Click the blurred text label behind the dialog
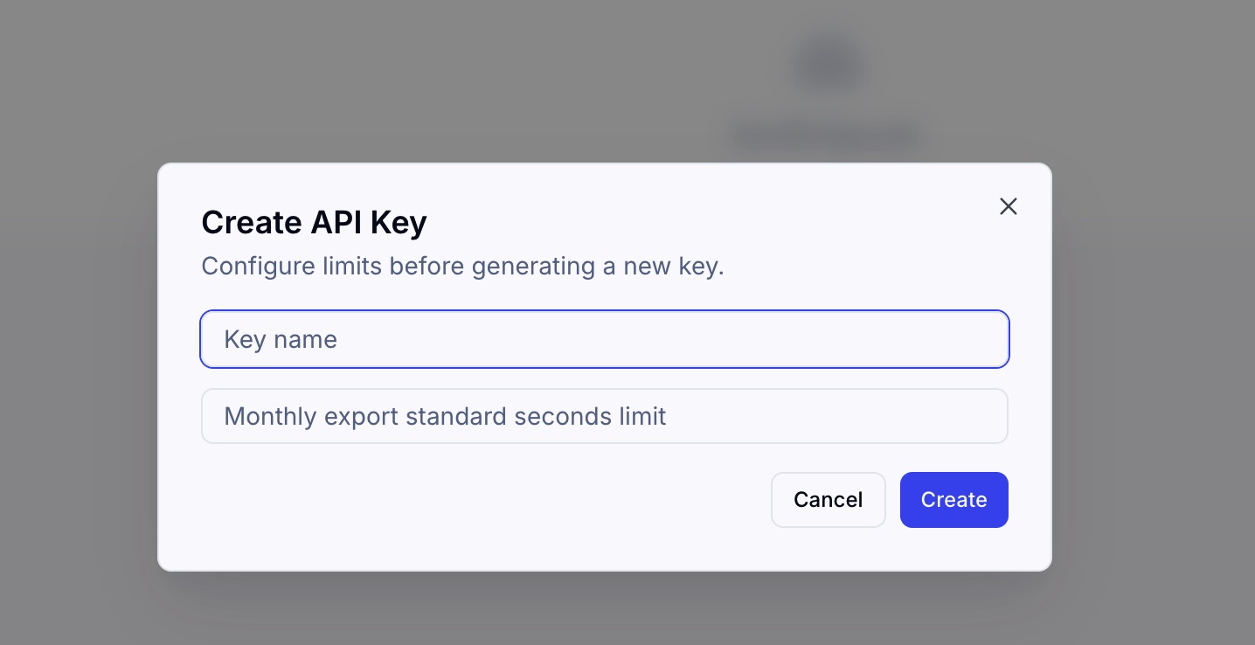 tap(824, 135)
